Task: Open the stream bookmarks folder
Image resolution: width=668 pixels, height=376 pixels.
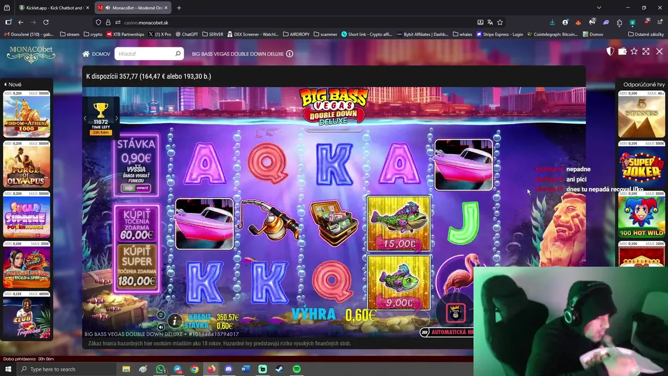Action: (69, 34)
